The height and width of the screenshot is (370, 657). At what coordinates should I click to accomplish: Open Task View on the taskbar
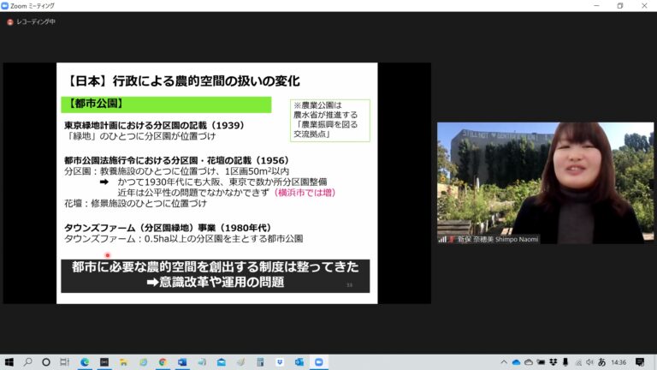pyautogui.click(x=64, y=362)
